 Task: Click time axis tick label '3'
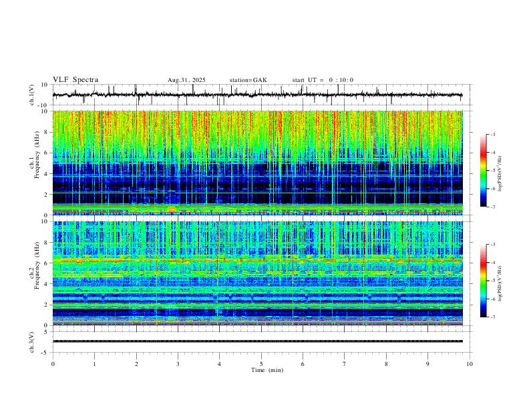(x=178, y=364)
